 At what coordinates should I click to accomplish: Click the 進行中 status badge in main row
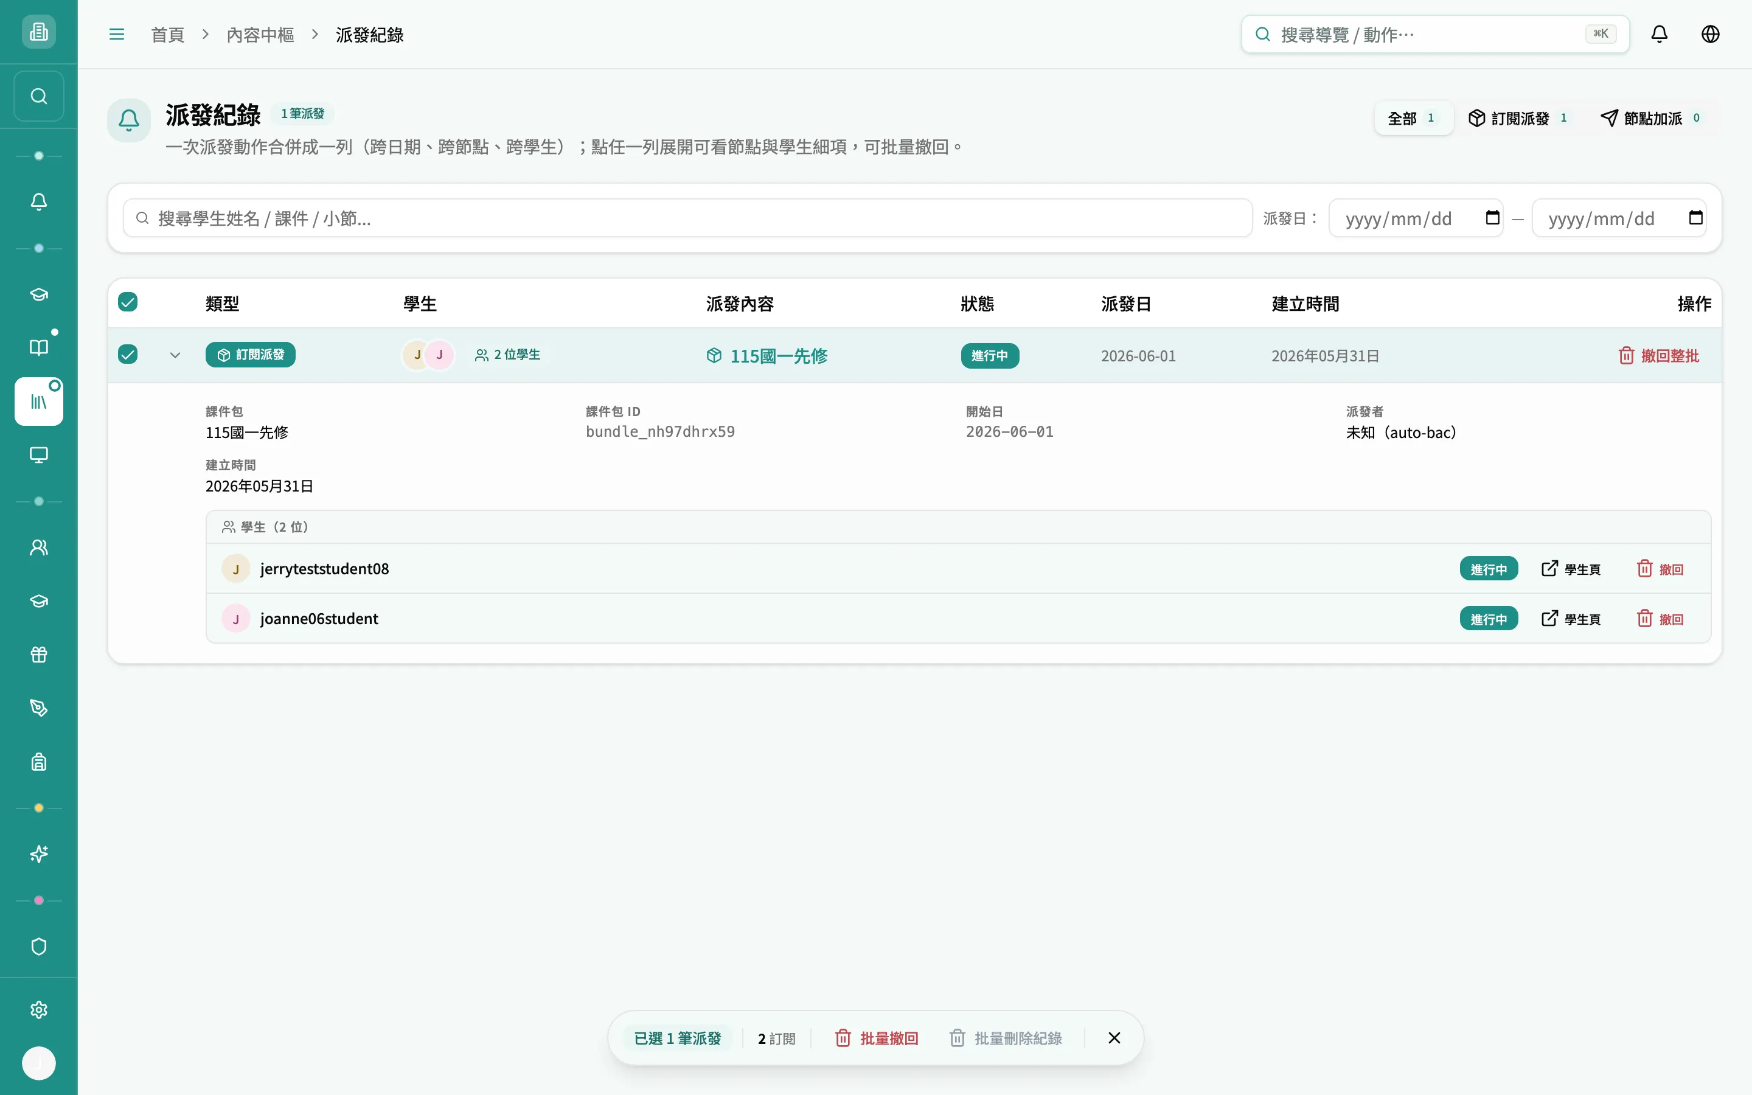click(x=990, y=356)
